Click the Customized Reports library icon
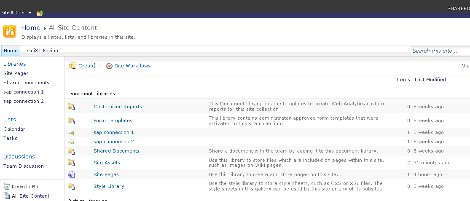Screen dimensions: 470x201 click(71, 107)
